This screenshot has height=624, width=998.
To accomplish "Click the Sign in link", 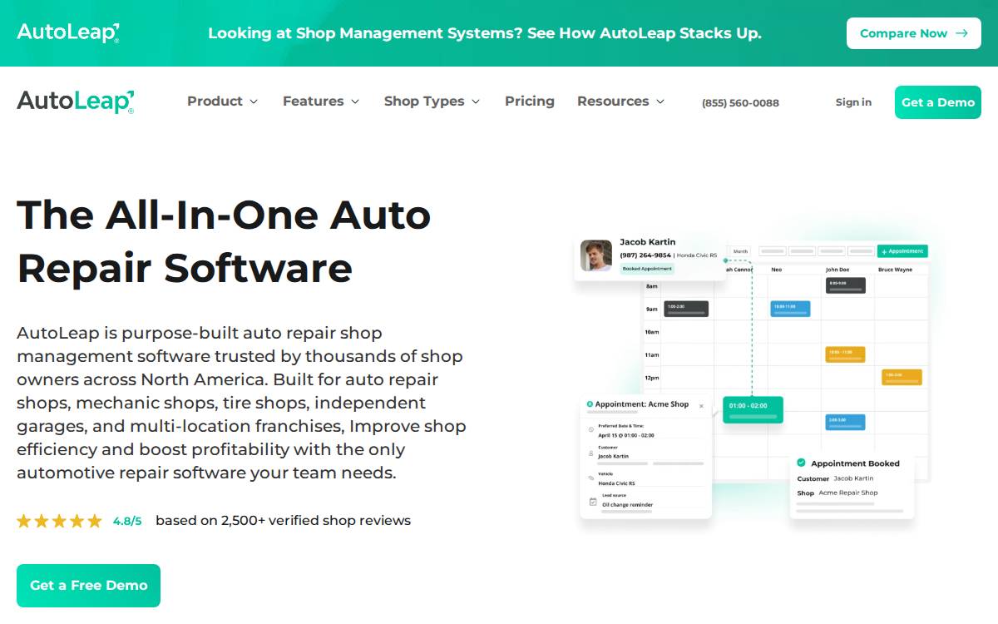I will (853, 102).
